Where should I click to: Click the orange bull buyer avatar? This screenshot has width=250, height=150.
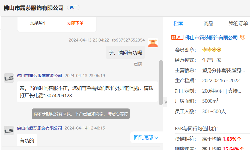(x=153, y=43)
